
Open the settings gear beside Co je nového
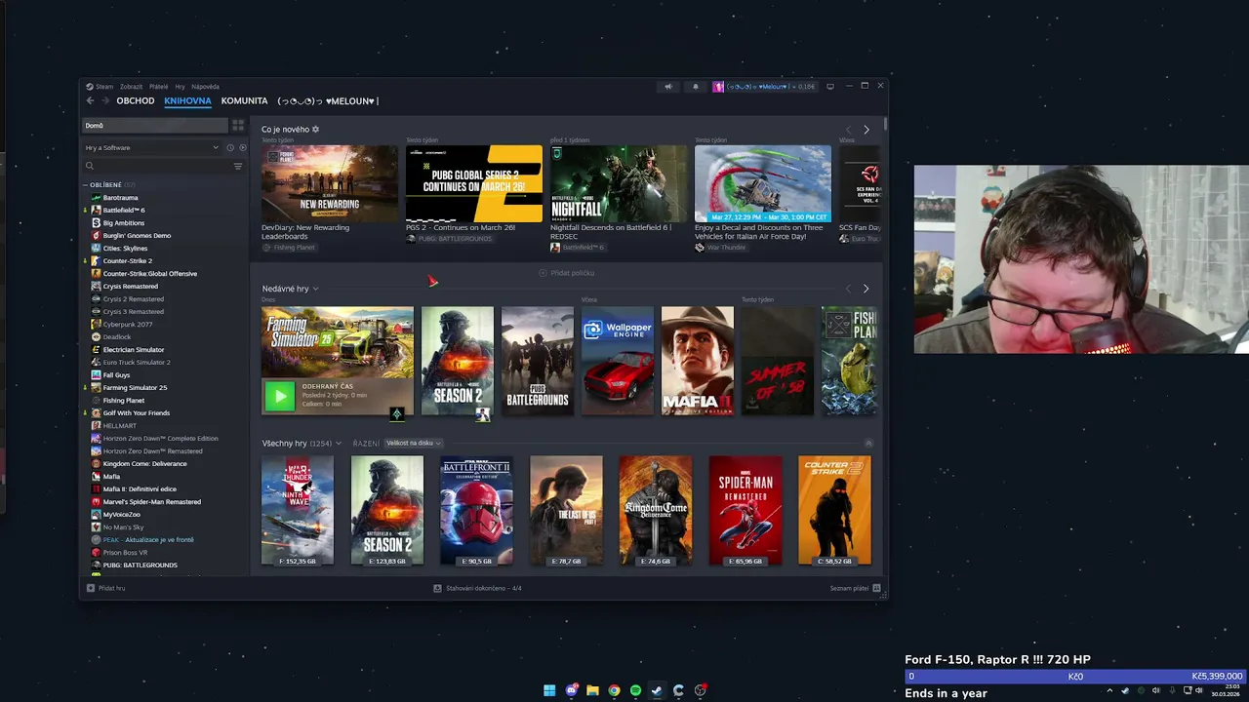[315, 130]
